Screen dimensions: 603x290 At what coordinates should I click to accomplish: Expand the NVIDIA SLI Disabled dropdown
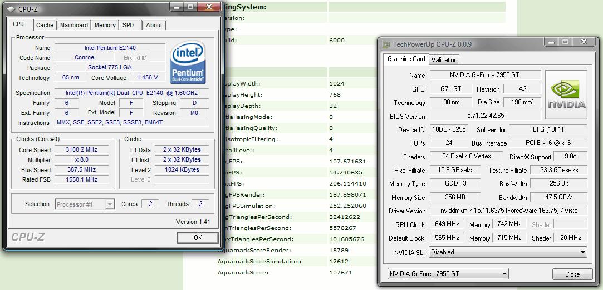pyautogui.click(x=508, y=252)
